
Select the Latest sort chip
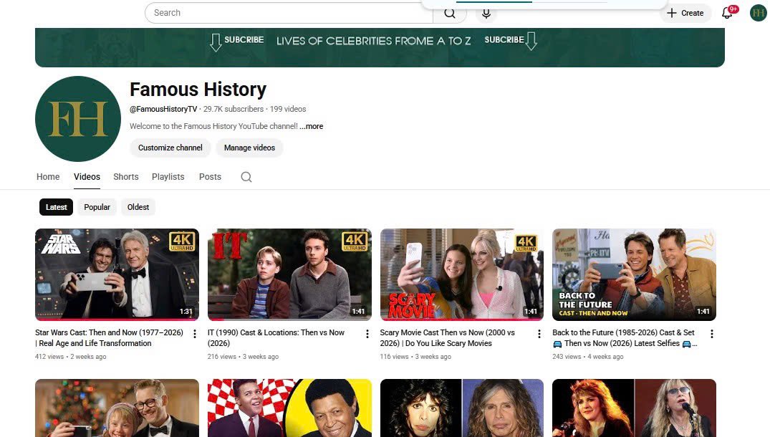[57, 207]
